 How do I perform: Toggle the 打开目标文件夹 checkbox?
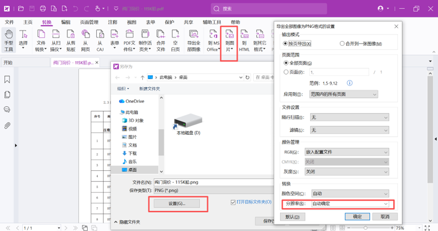tap(233, 202)
